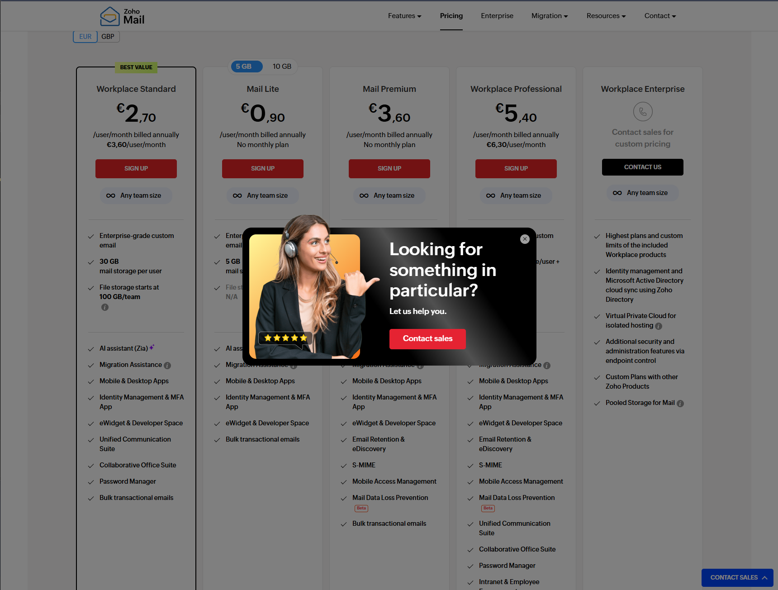The height and width of the screenshot is (590, 778).
Task: Click the €0,90 price
Action: pyautogui.click(x=263, y=113)
